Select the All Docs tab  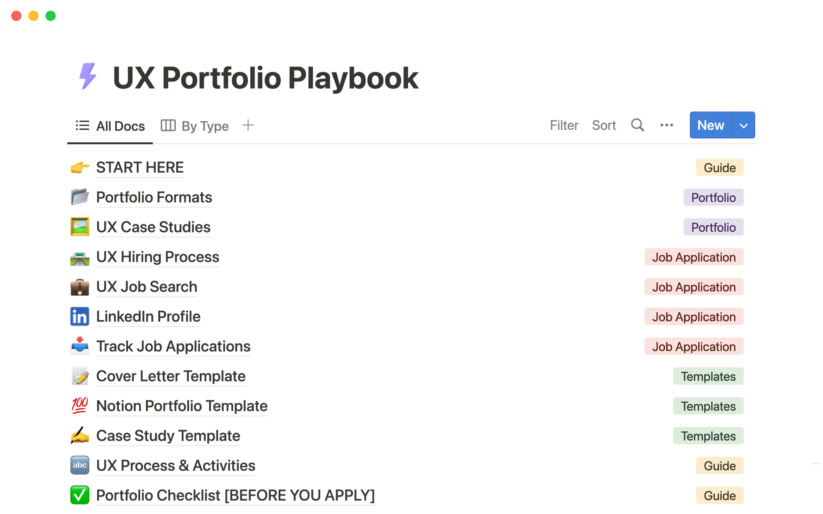(111, 126)
